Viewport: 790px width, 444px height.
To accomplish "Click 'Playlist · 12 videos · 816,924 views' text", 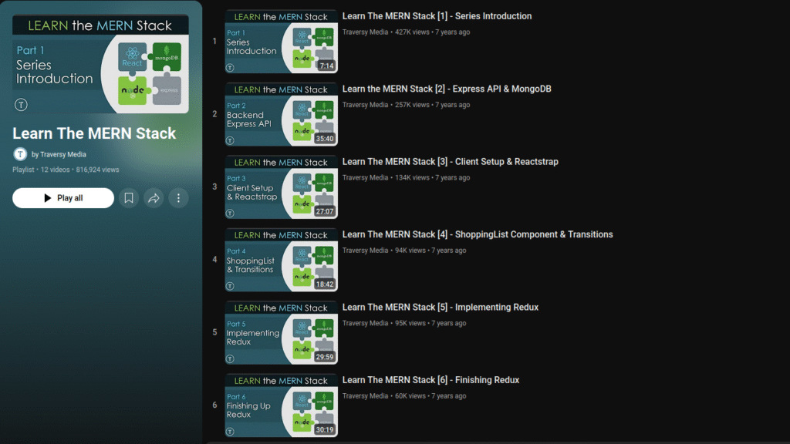I will pos(66,170).
